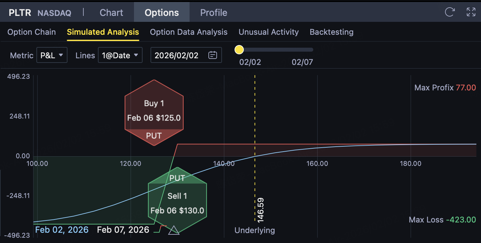The width and height of the screenshot is (481, 243).
Task: Click the triangle breakeven marker
Action: [x=174, y=230]
